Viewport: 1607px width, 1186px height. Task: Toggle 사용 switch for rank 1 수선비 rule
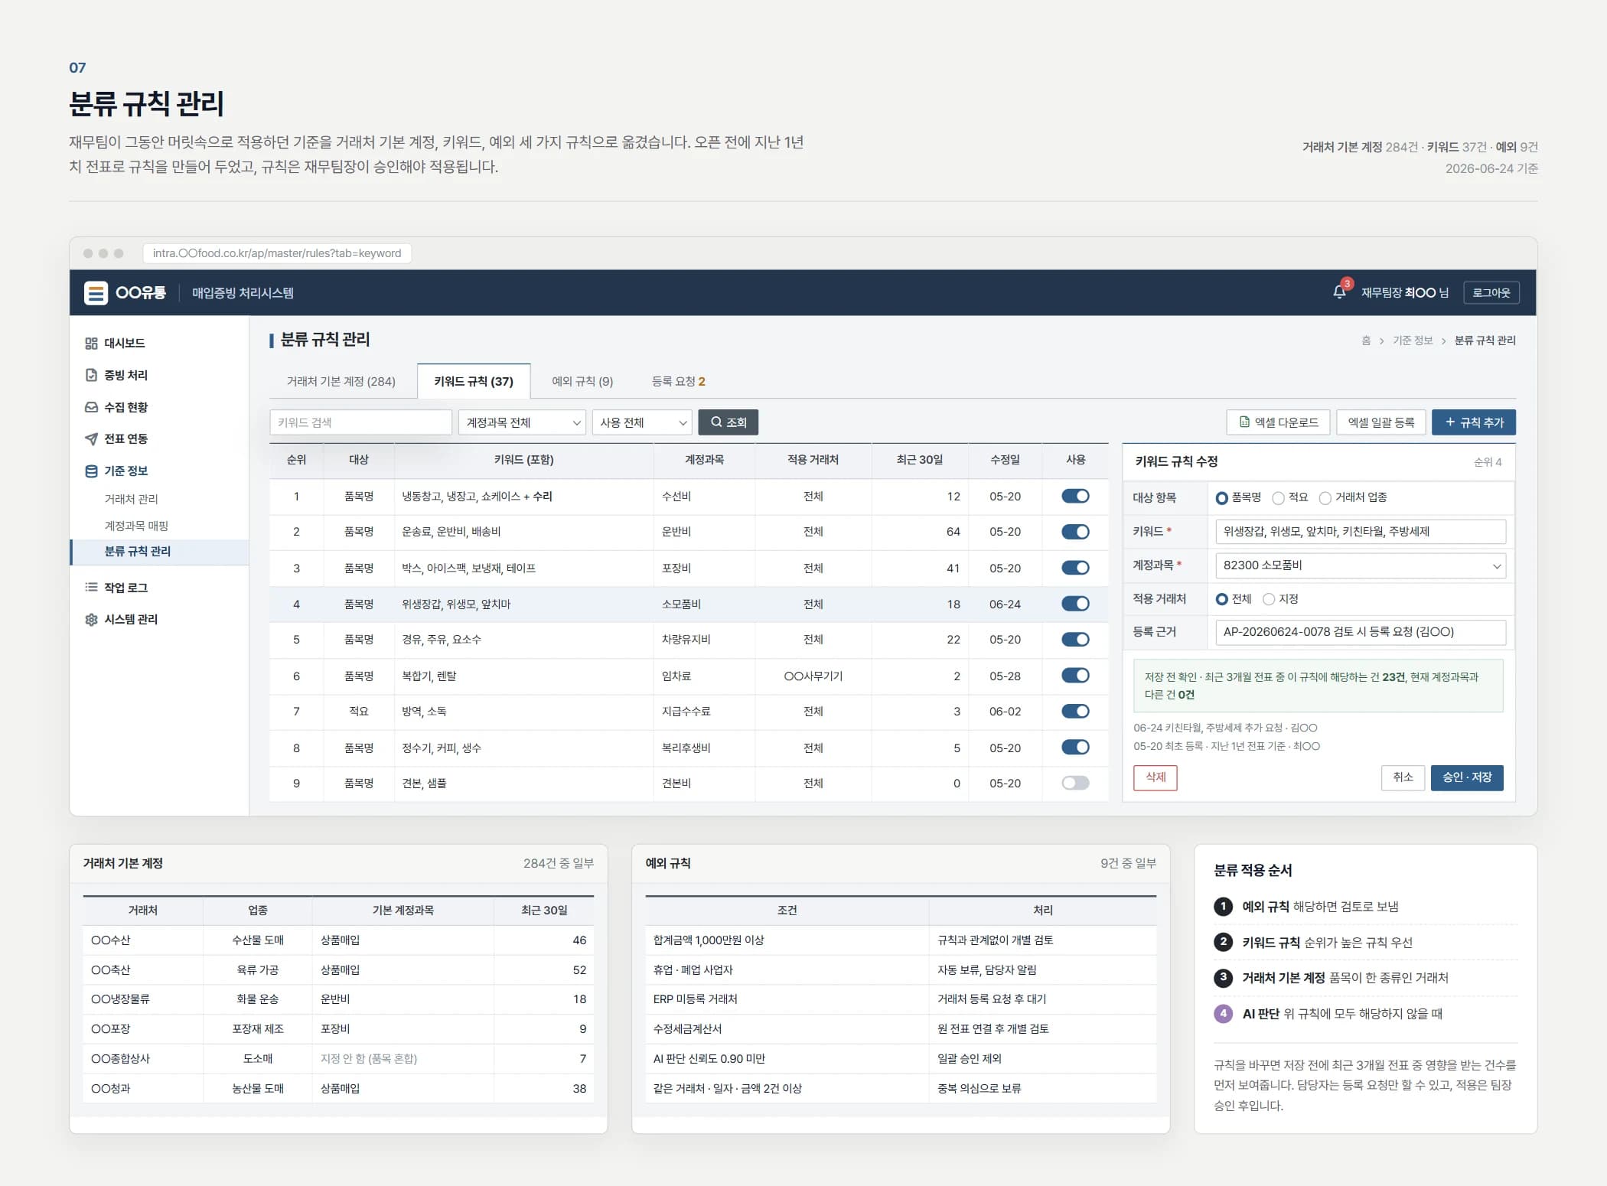click(x=1075, y=496)
